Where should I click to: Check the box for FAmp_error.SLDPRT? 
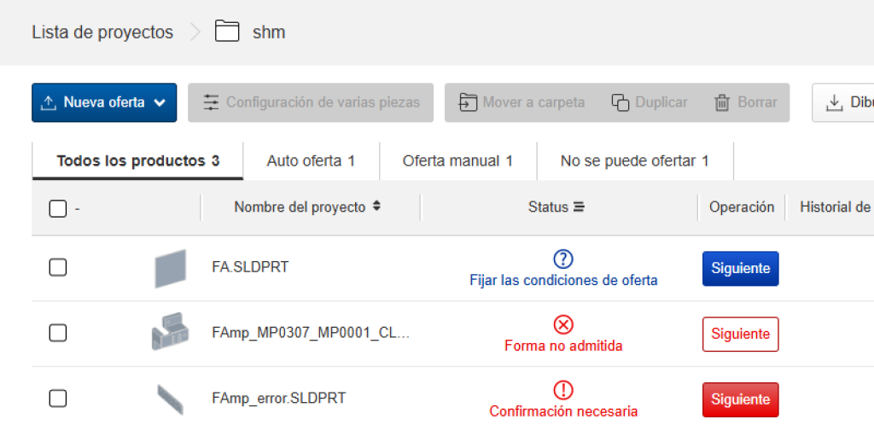(x=57, y=399)
